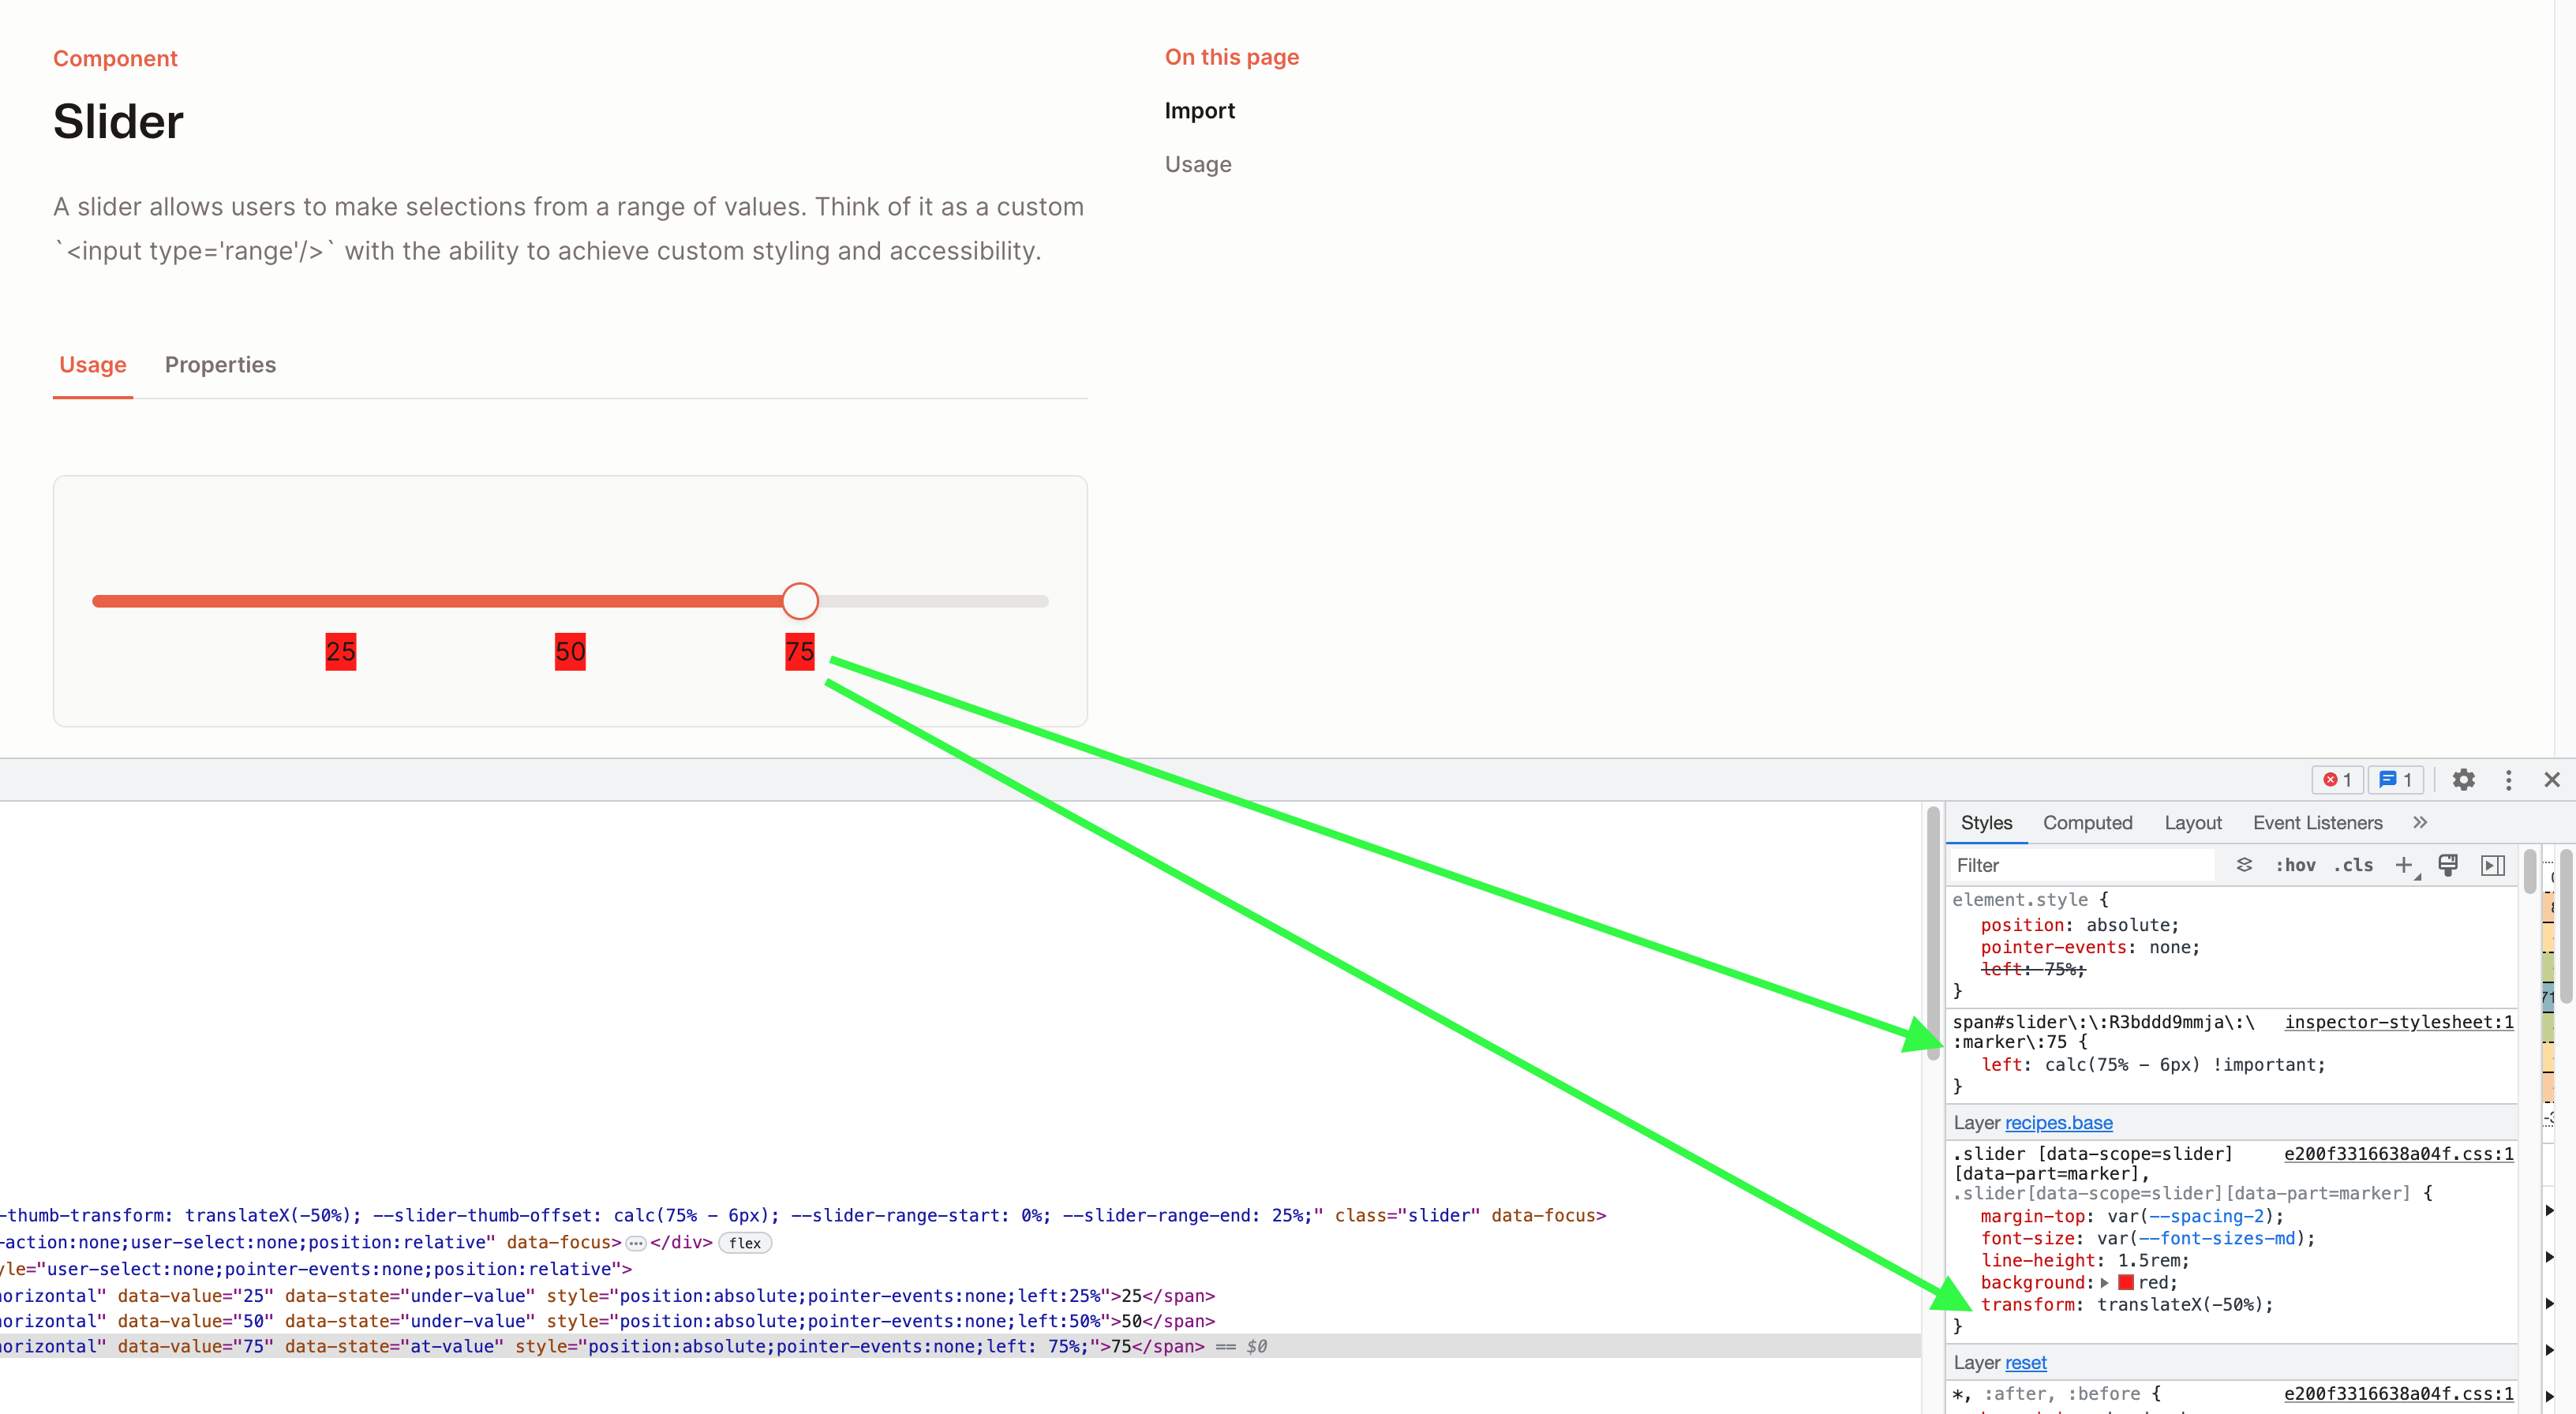Click the error counter badge showing 1
This screenshot has height=1414, width=2576.
click(x=2336, y=780)
